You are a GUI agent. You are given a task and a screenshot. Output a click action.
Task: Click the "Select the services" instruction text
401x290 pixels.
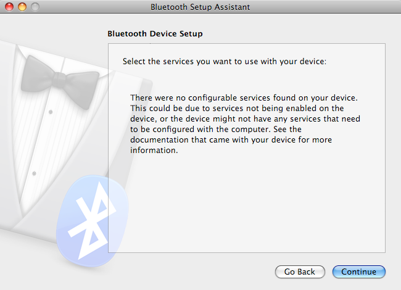point(223,62)
